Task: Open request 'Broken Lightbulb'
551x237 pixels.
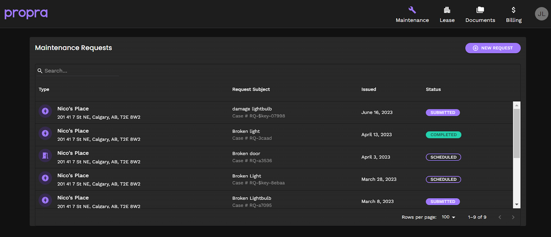Action: pos(252,198)
